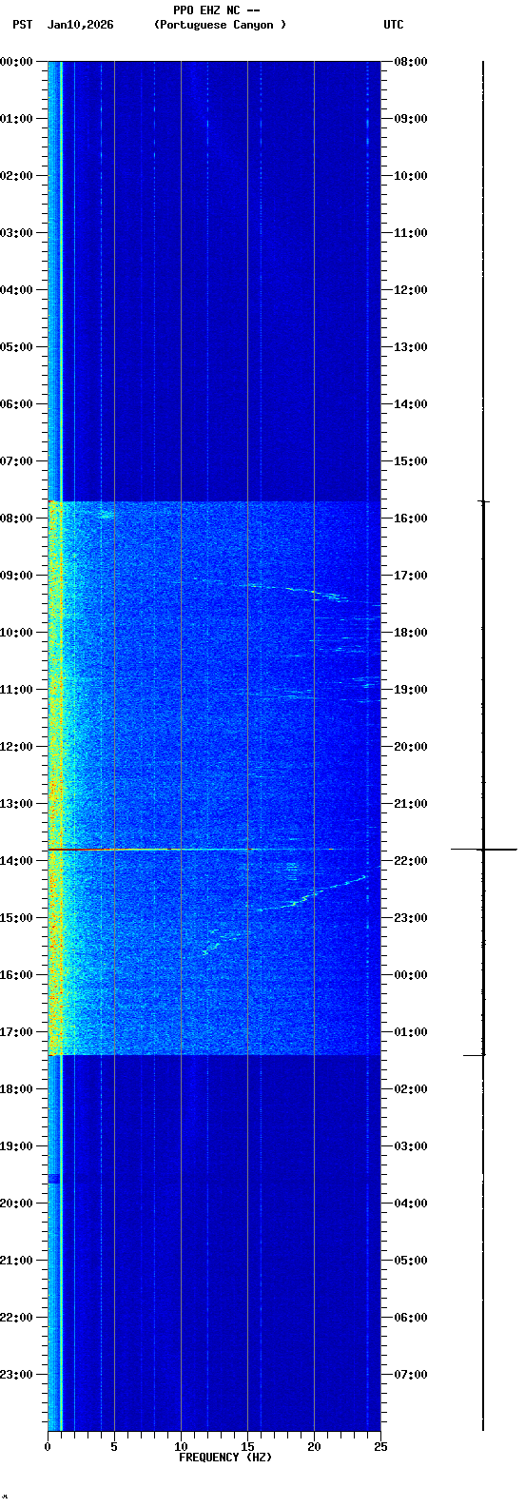Click the 08:00 UTC time label
The width and height of the screenshot is (525, 1507).
(x=411, y=62)
